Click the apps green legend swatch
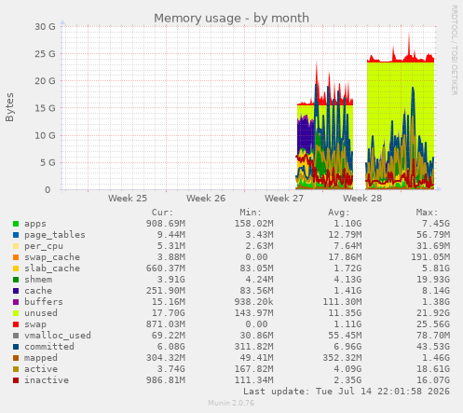 click(x=16, y=224)
